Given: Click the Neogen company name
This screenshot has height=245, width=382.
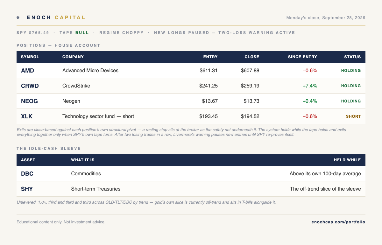Looking at the screenshot, I should (x=71, y=101).
